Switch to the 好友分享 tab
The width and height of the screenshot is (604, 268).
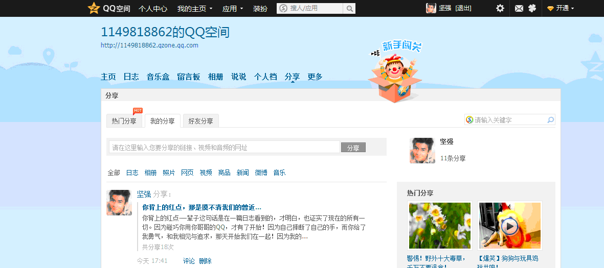click(x=200, y=121)
